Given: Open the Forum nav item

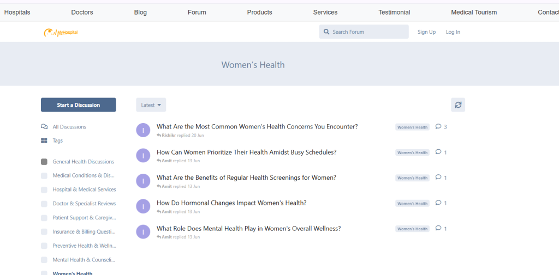Looking at the screenshot, I should point(197,12).
